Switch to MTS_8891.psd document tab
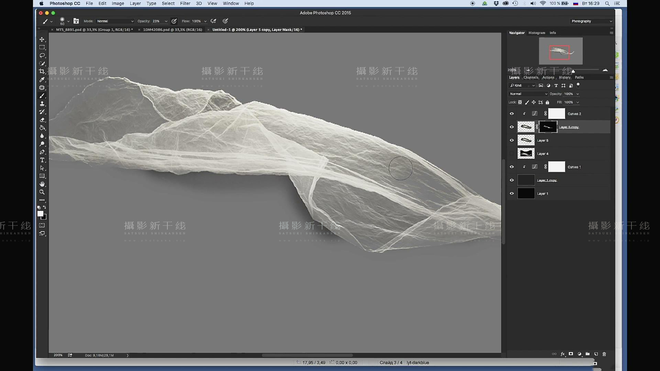Screen dimensions: 660x371 coord(94,30)
